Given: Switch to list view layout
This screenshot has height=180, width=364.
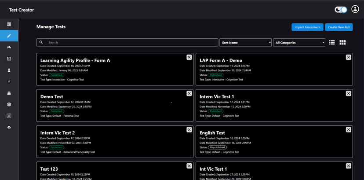Looking at the screenshot, I should (332, 42).
